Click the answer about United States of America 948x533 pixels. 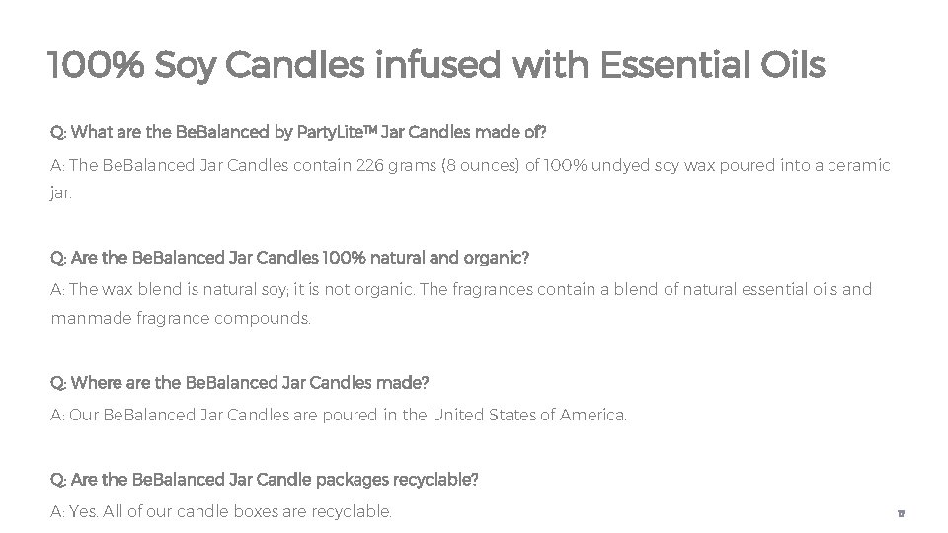click(x=339, y=416)
